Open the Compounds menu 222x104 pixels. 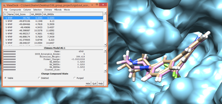[15, 10]
